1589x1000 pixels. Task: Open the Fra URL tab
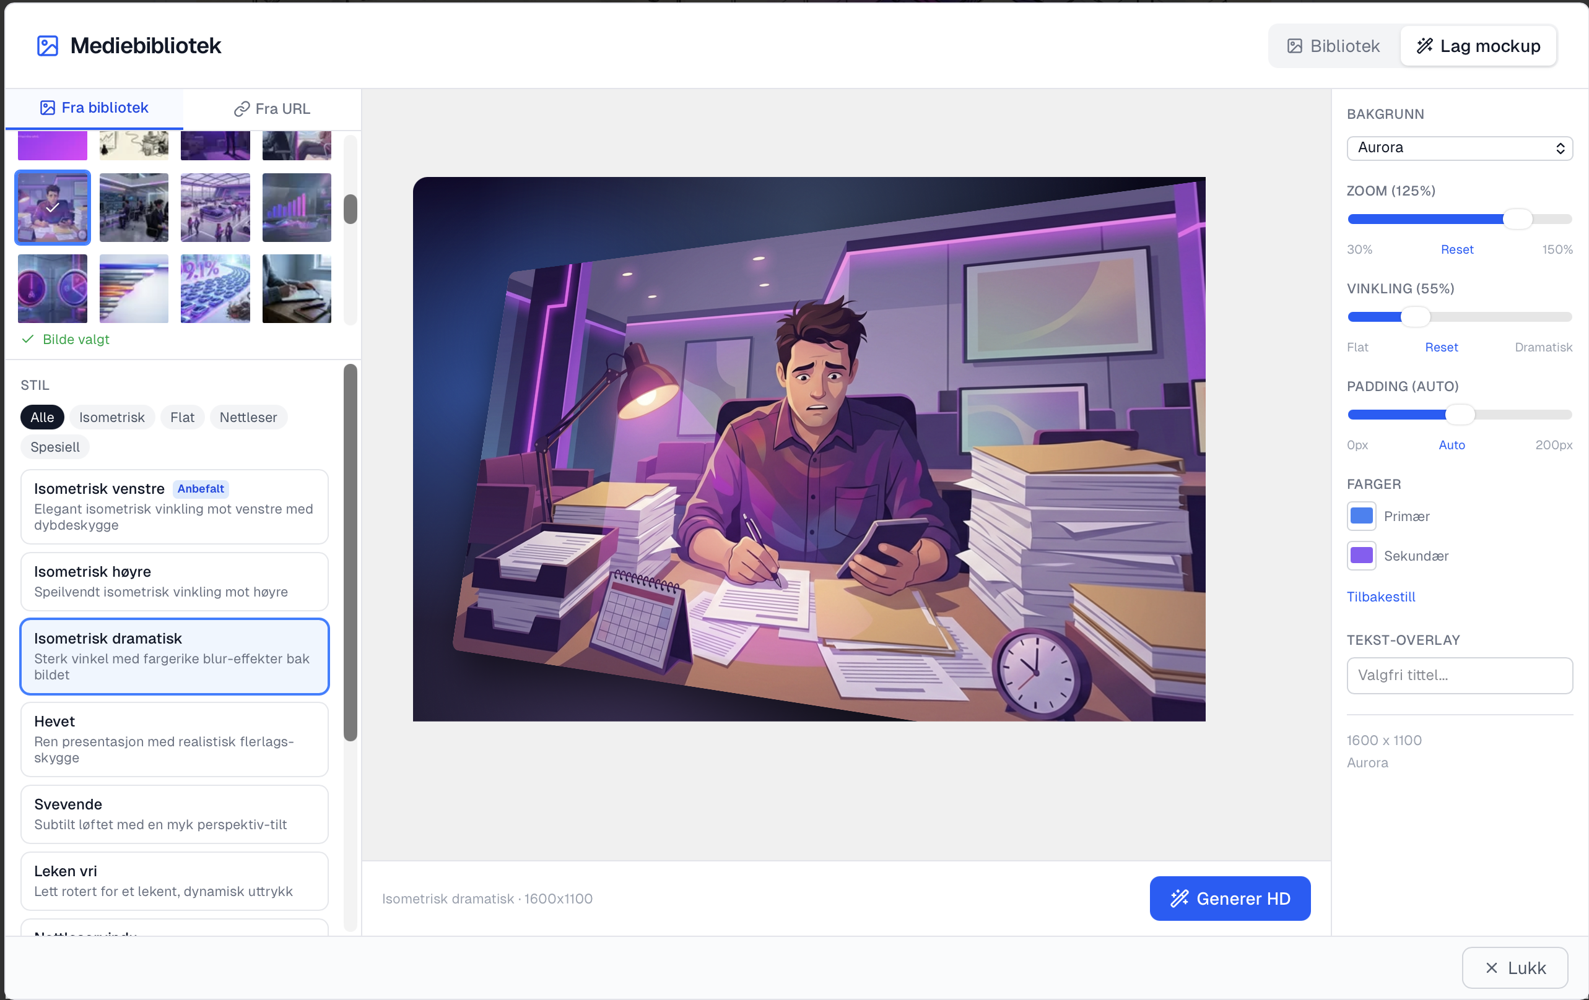(272, 109)
